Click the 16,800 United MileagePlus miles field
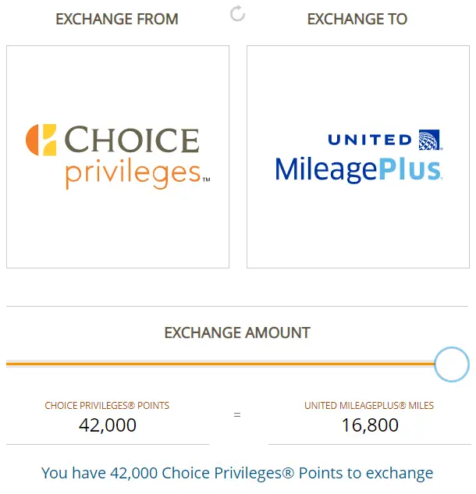 click(370, 425)
